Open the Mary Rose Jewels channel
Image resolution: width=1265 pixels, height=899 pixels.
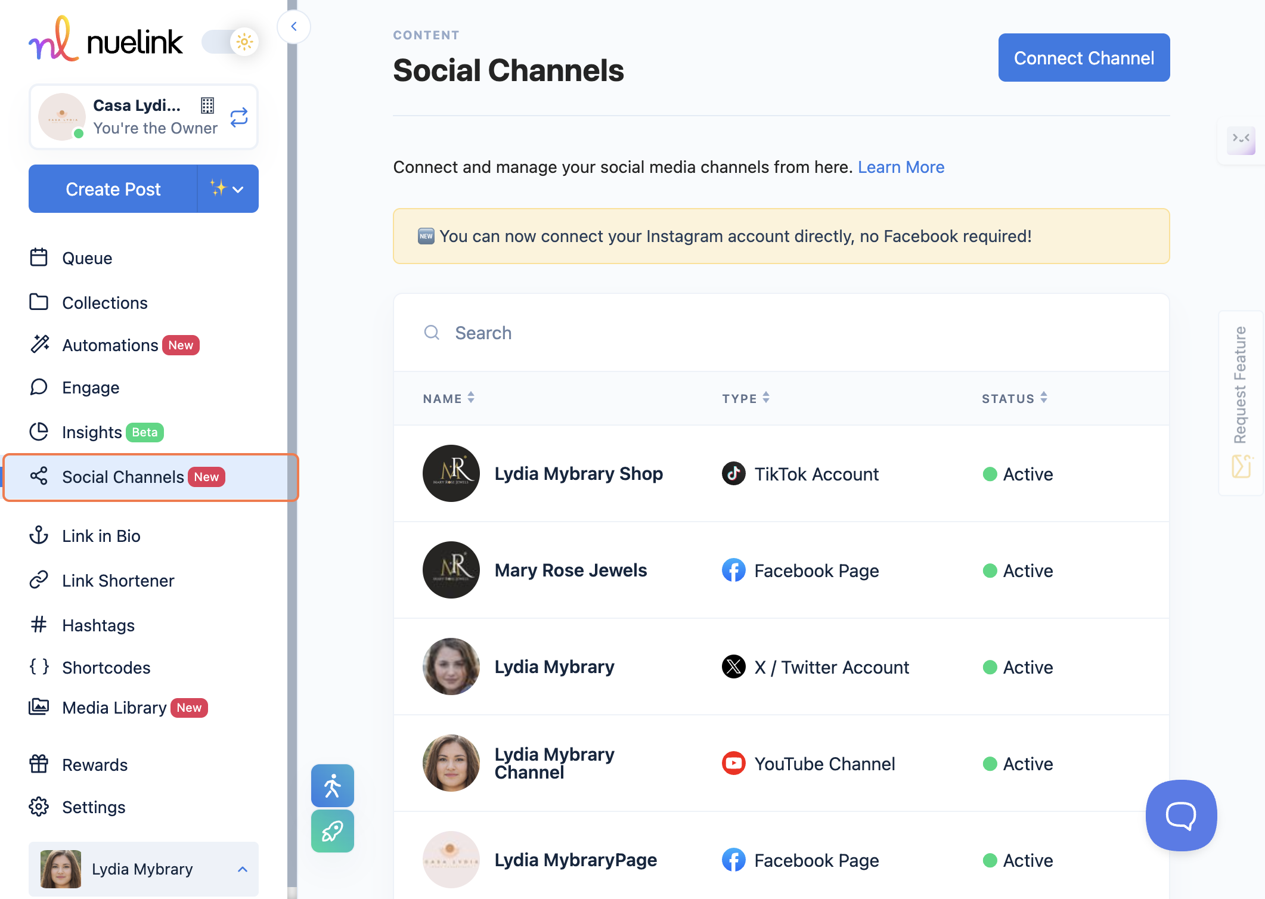click(x=571, y=571)
